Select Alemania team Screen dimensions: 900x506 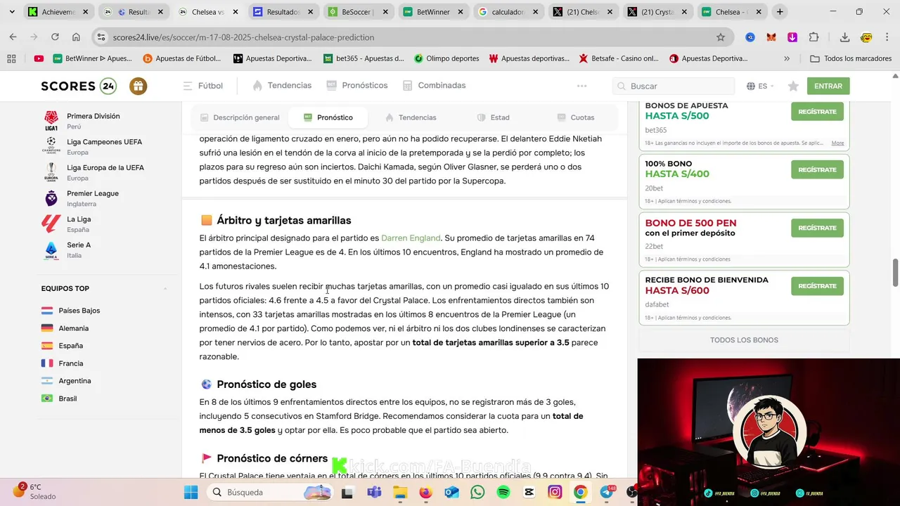coord(65,328)
